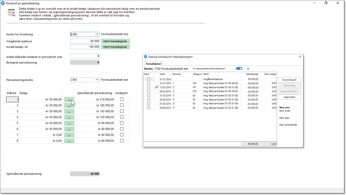The width and height of the screenshot is (346, 195).
Task: Click the Lagre bilag som button
Action: click(290, 91)
